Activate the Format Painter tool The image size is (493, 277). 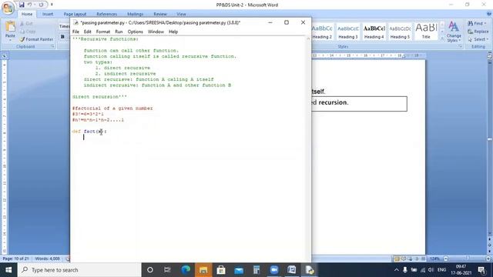coord(36,39)
